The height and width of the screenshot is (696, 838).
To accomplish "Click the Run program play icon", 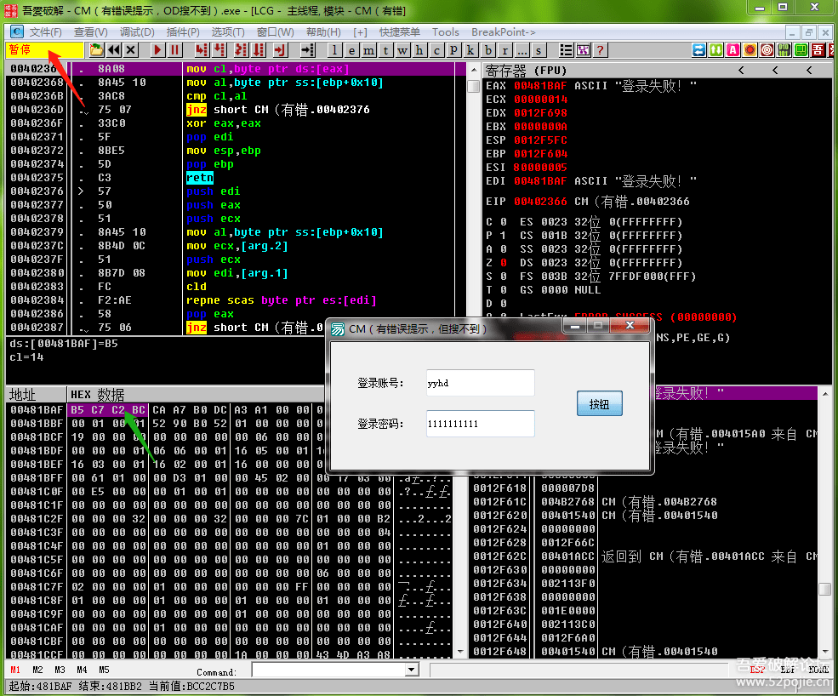I will (157, 50).
